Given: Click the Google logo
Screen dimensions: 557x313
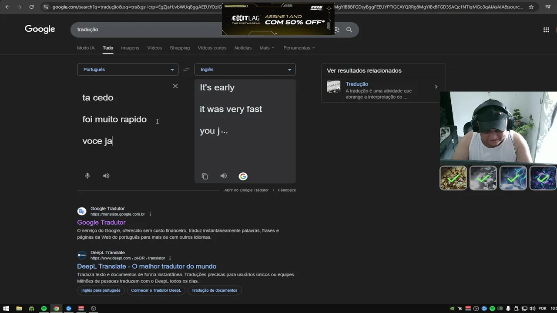Looking at the screenshot, I should (40, 29).
